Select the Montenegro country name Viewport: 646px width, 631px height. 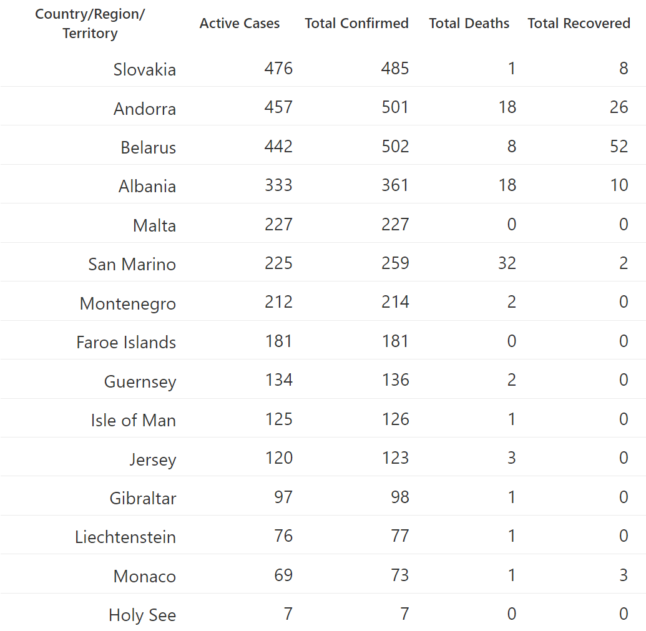pyautogui.click(x=128, y=303)
